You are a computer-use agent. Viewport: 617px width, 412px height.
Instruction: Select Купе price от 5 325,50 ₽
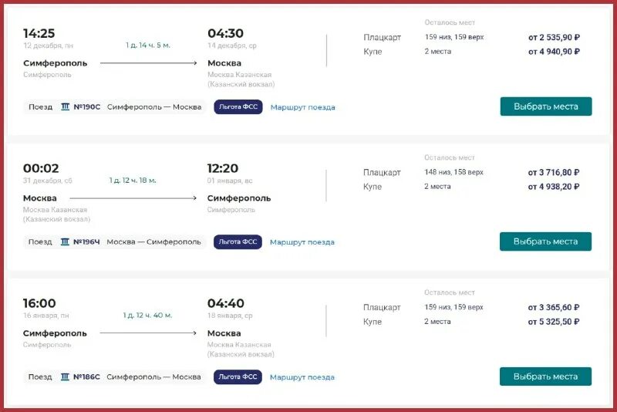tap(554, 322)
